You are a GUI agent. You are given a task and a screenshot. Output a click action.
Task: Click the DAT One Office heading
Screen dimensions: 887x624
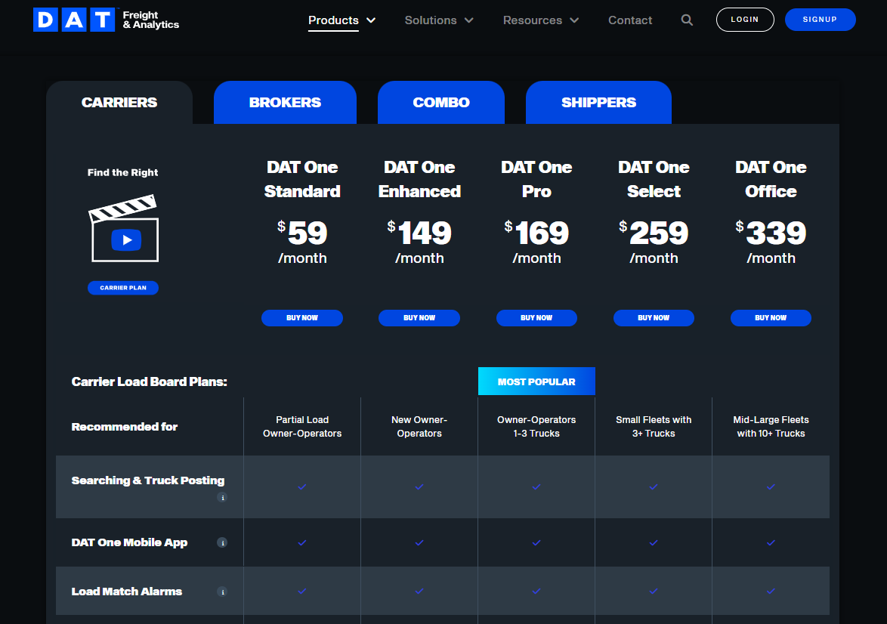771,179
